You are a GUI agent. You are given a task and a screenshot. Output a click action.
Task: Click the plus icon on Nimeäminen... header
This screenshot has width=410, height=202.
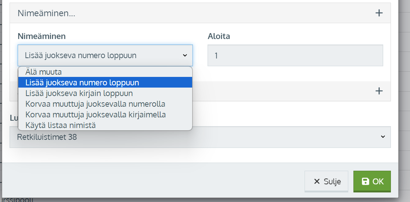click(x=379, y=13)
